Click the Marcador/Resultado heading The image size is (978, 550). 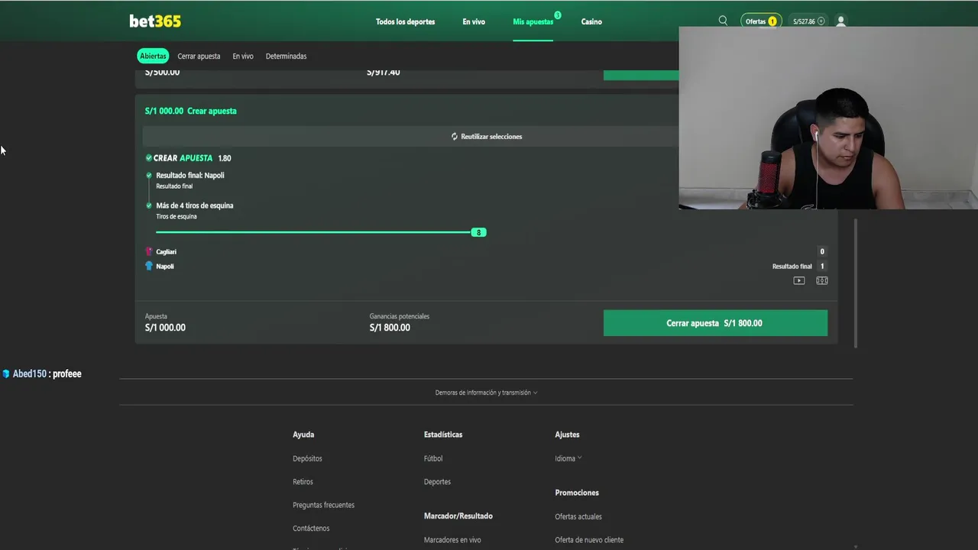[458, 516]
